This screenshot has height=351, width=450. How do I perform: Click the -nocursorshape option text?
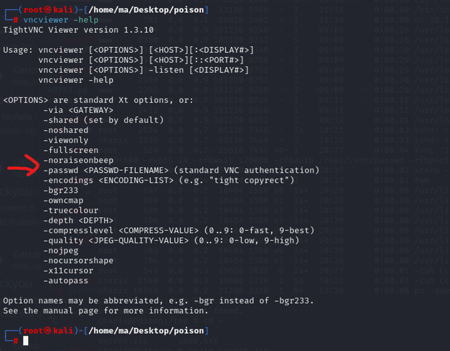(x=78, y=261)
